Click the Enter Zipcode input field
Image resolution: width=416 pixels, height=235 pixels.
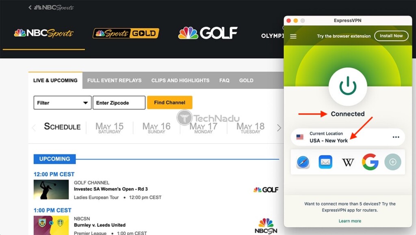[119, 103]
